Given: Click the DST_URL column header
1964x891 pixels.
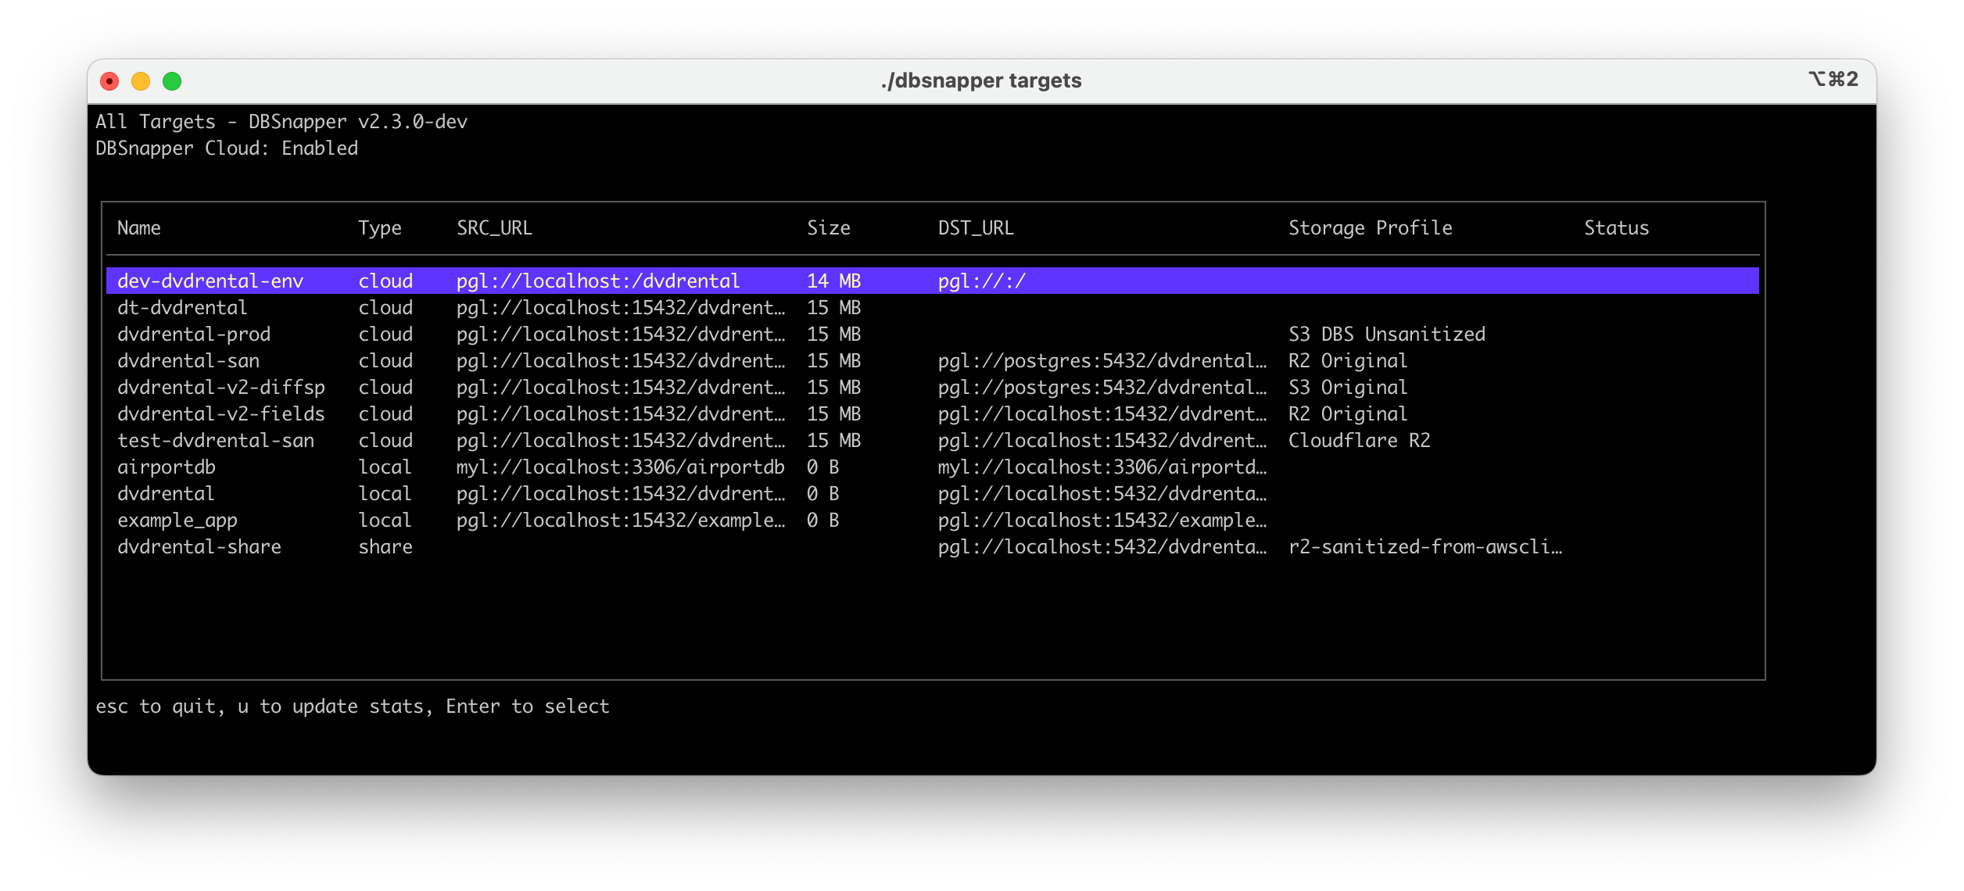Looking at the screenshot, I should tap(976, 227).
